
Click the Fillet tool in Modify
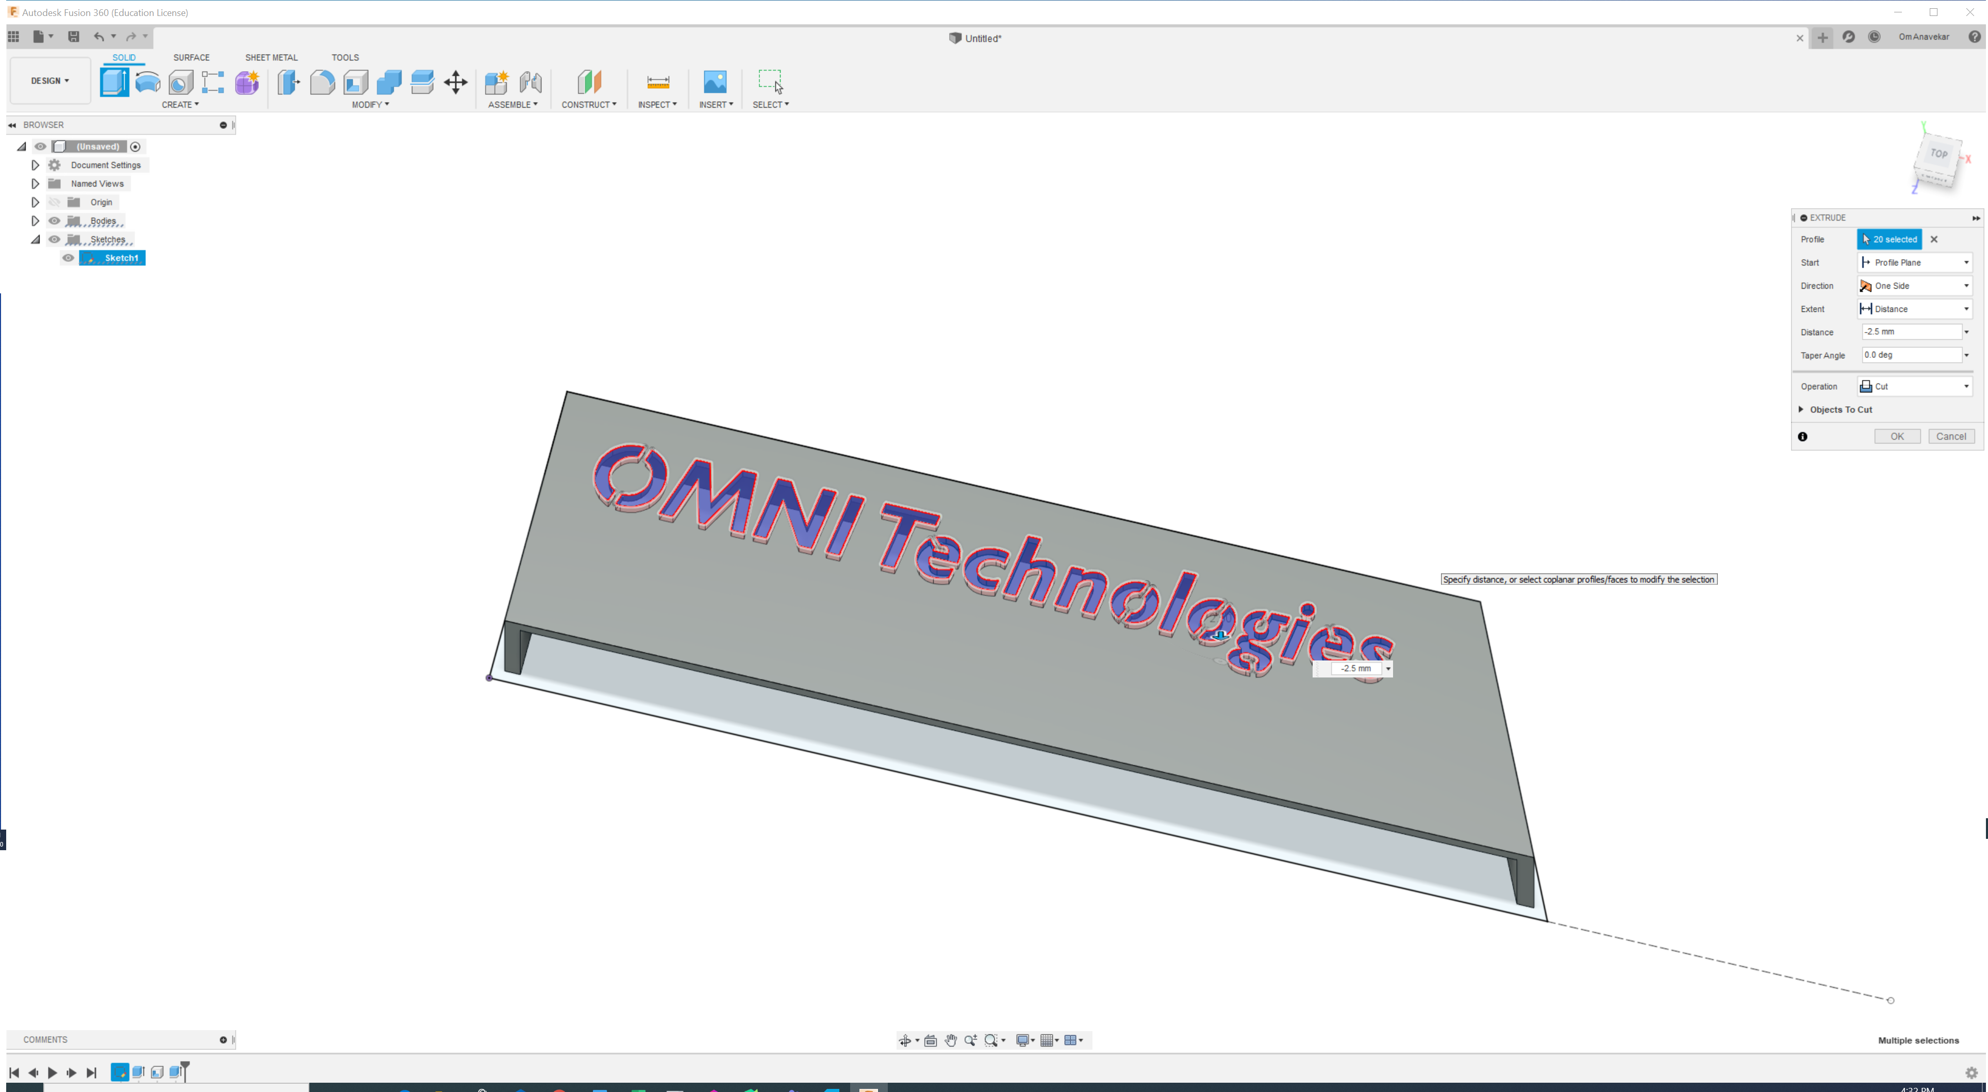(x=323, y=82)
